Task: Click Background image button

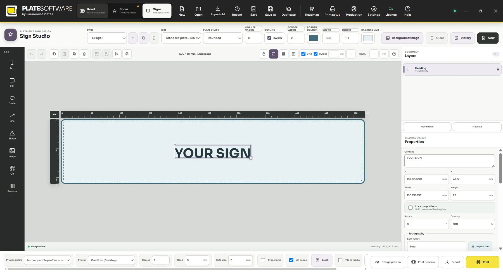Action: point(402,38)
